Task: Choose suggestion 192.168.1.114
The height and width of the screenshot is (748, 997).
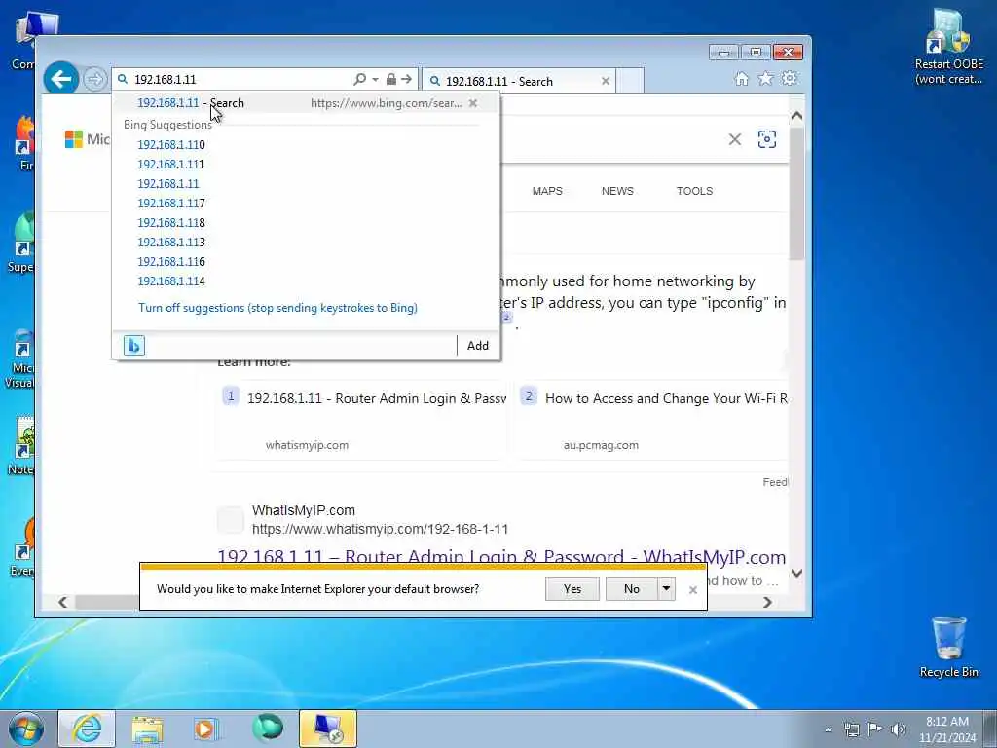Action: pyautogui.click(x=171, y=281)
